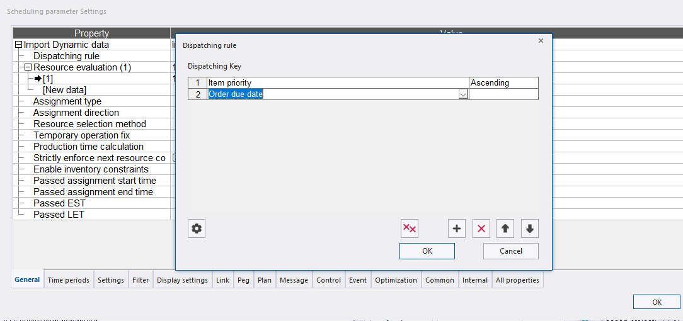Select the Item priority row
The height and width of the screenshot is (321, 683).
pyautogui.click(x=337, y=83)
